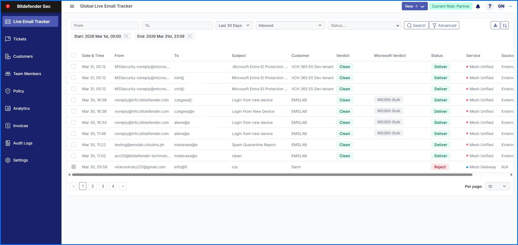Change direction using the Inbound dropdown

[290, 25]
